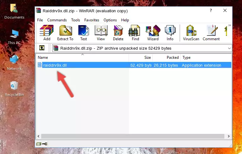Run VirusScan on the archive
The image size is (242, 154).
(x=191, y=33)
